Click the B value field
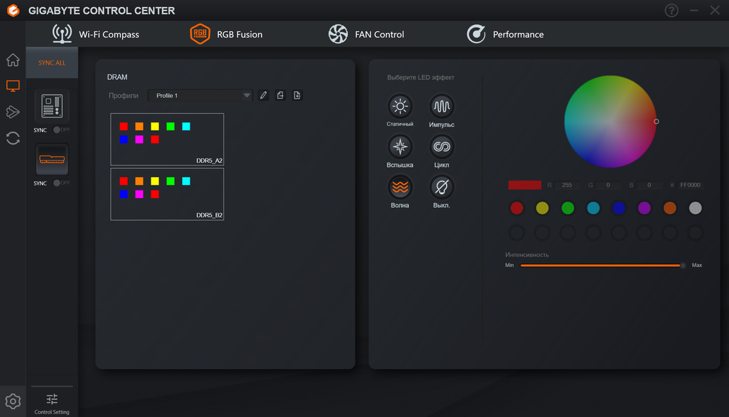The height and width of the screenshot is (417, 729). (x=649, y=186)
